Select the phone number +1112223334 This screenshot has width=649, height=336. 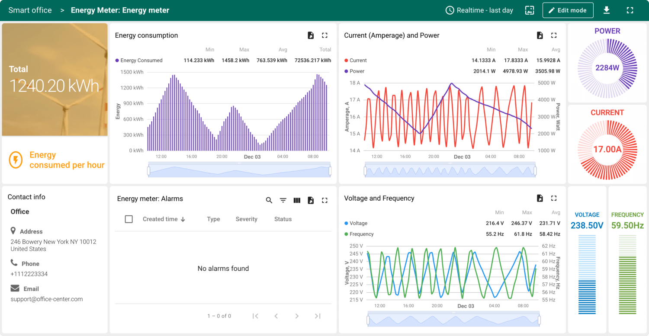click(29, 274)
